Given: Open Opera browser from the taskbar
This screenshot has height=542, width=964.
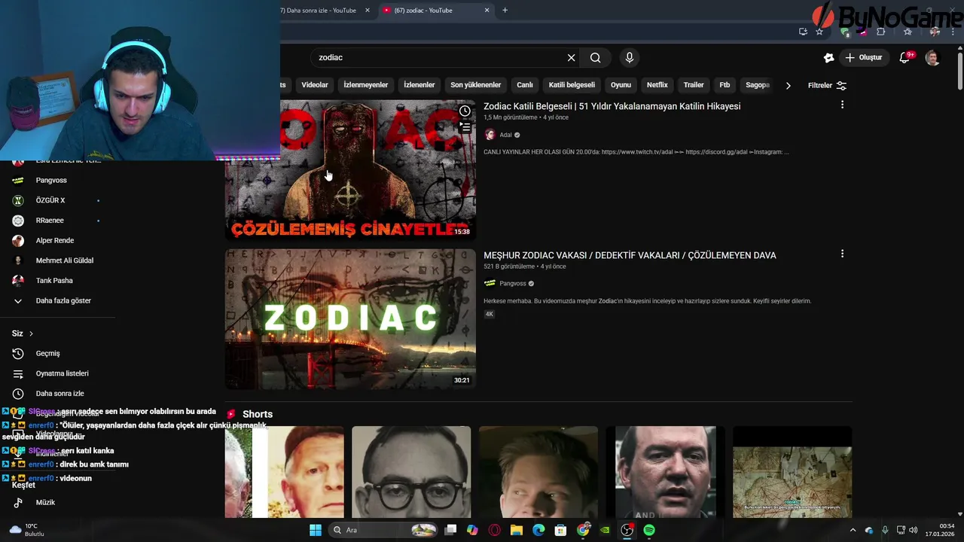Looking at the screenshot, I should [x=495, y=530].
